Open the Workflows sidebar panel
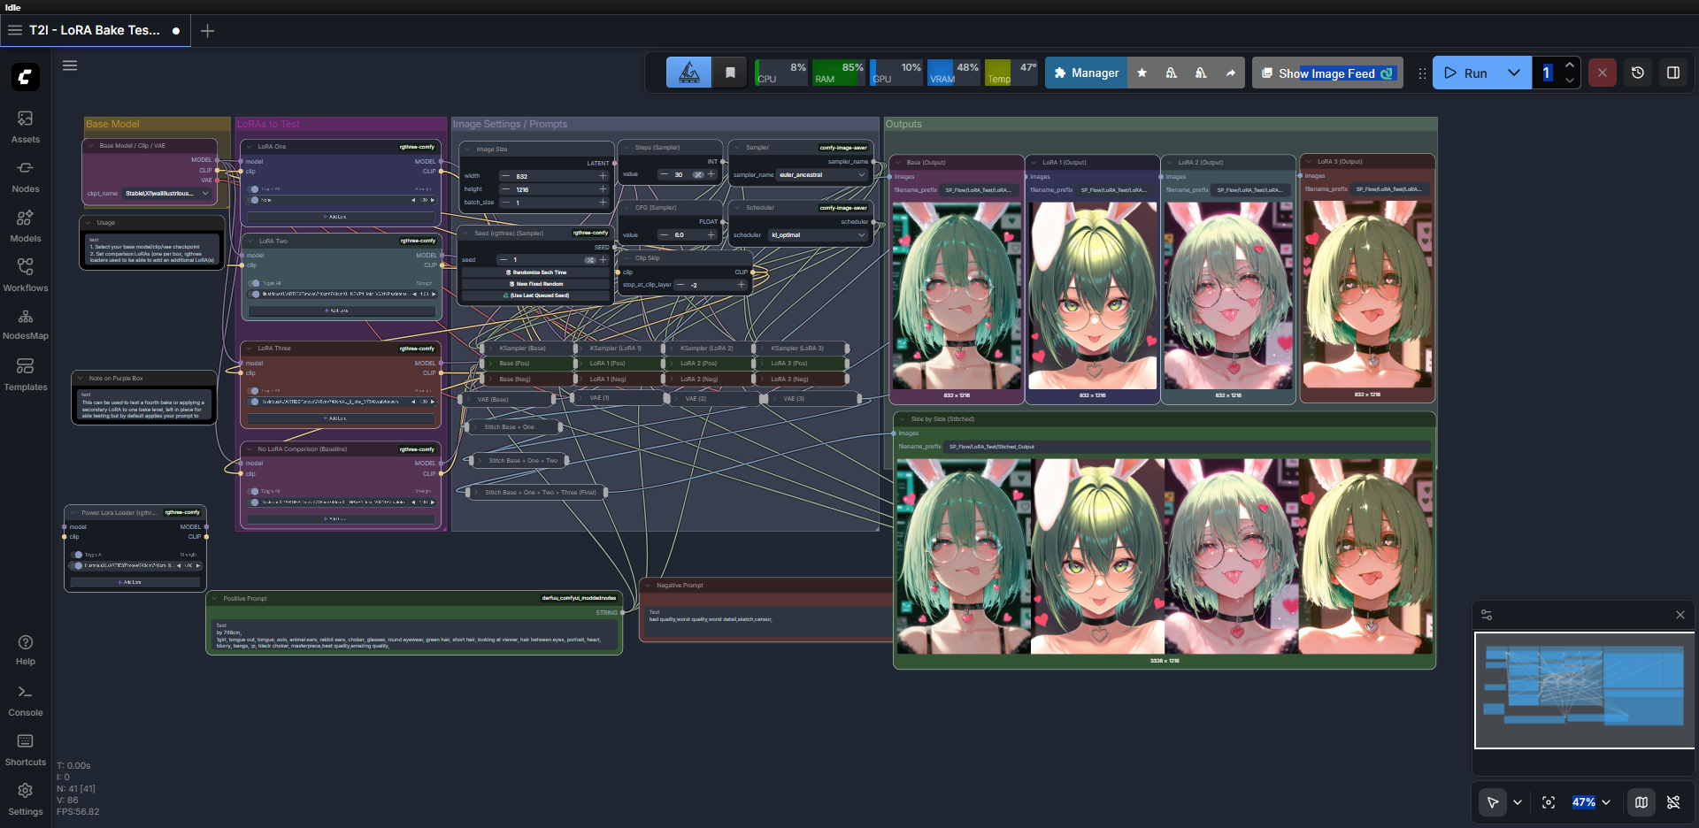This screenshot has width=1699, height=828. [x=25, y=275]
